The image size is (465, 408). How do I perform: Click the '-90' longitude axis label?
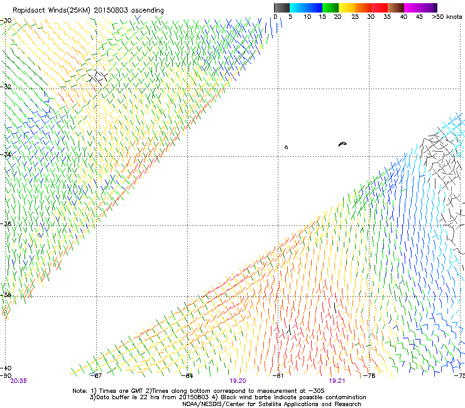click(6, 376)
